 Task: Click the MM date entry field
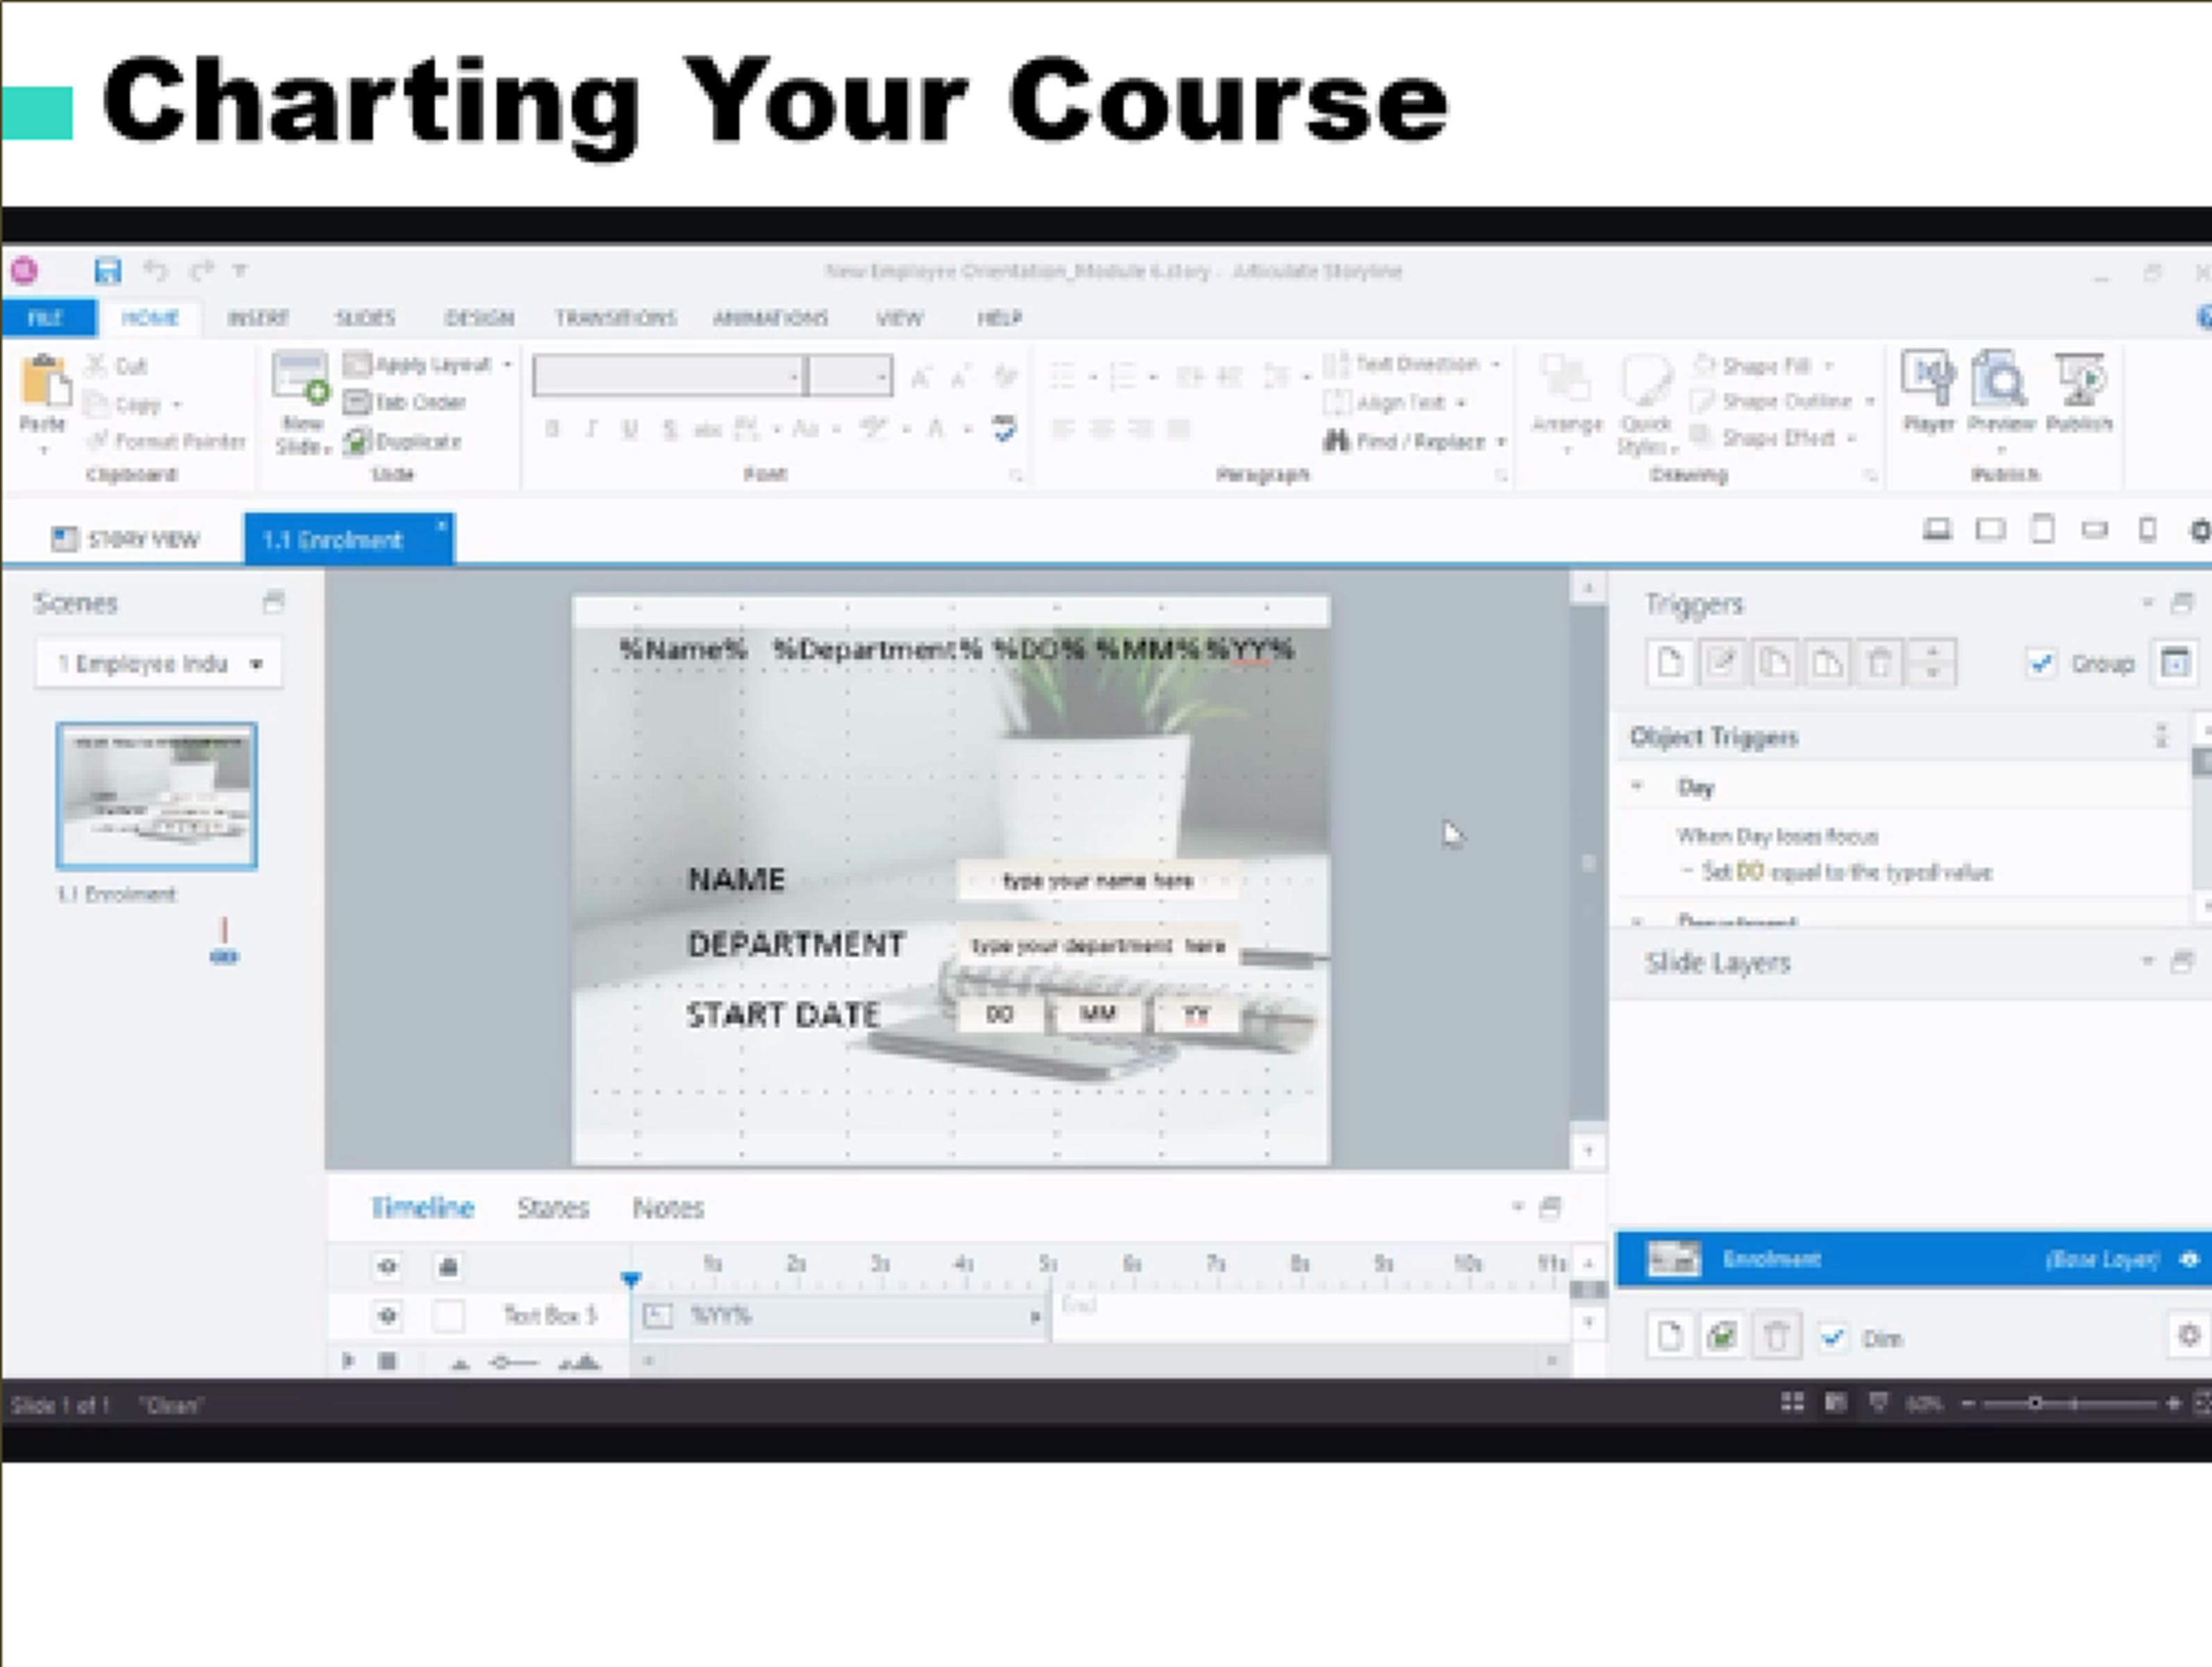tap(1098, 1014)
